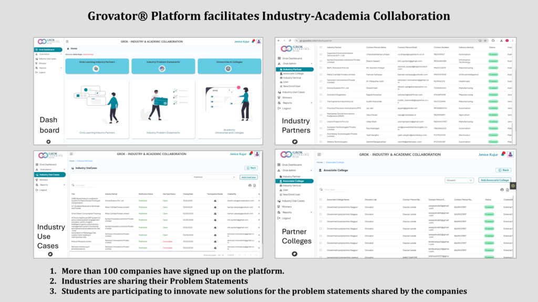The image size is (538, 302).
Task: Open the browser downloads icon in Industry Partners panel
Action: coord(501,41)
